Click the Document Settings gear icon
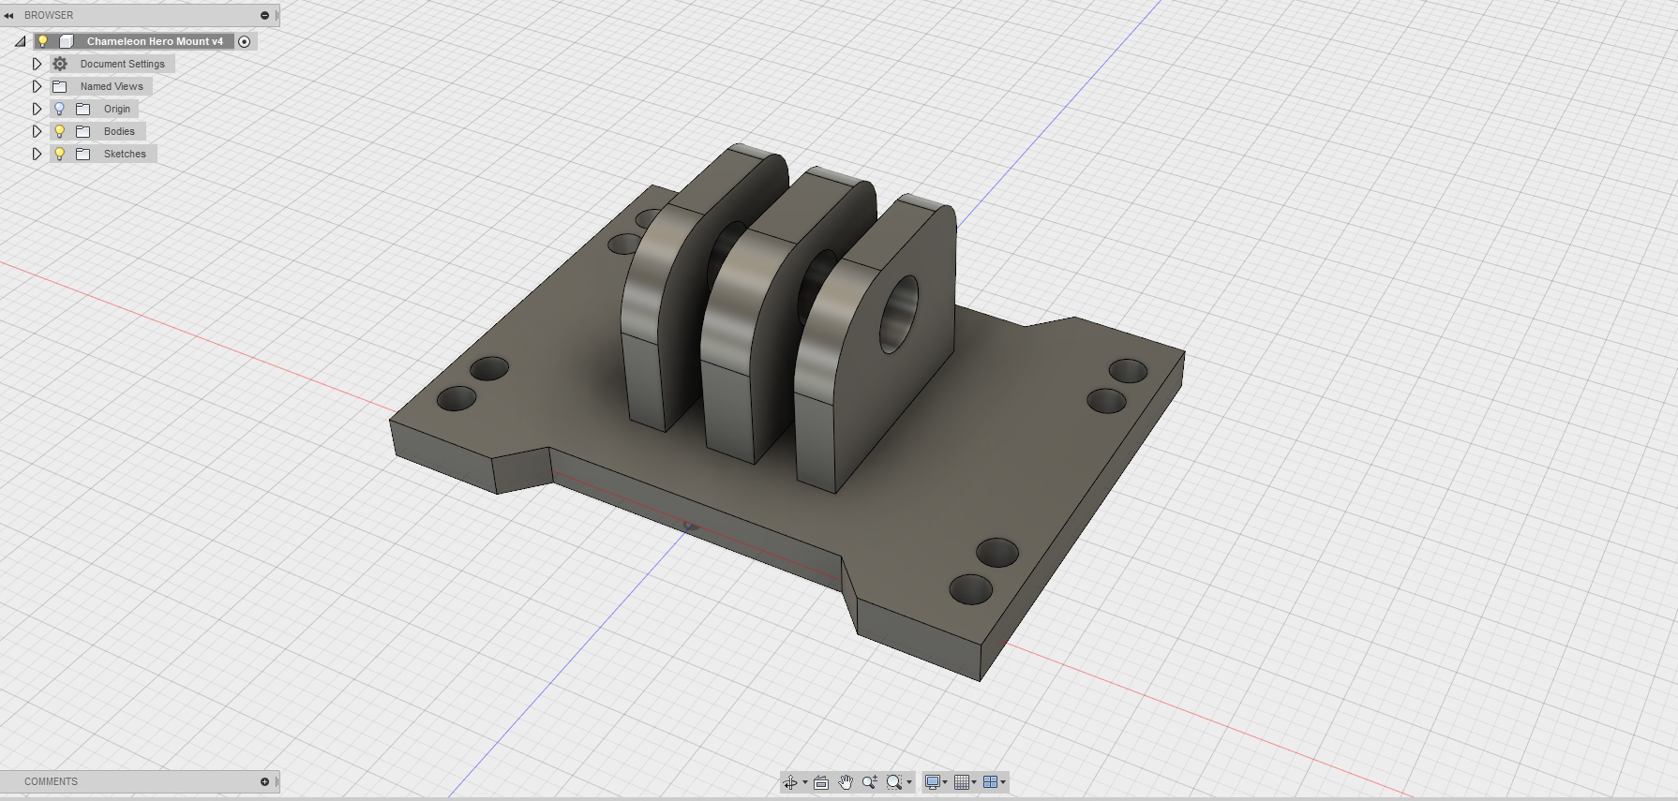The height and width of the screenshot is (801, 1678). tap(60, 64)
